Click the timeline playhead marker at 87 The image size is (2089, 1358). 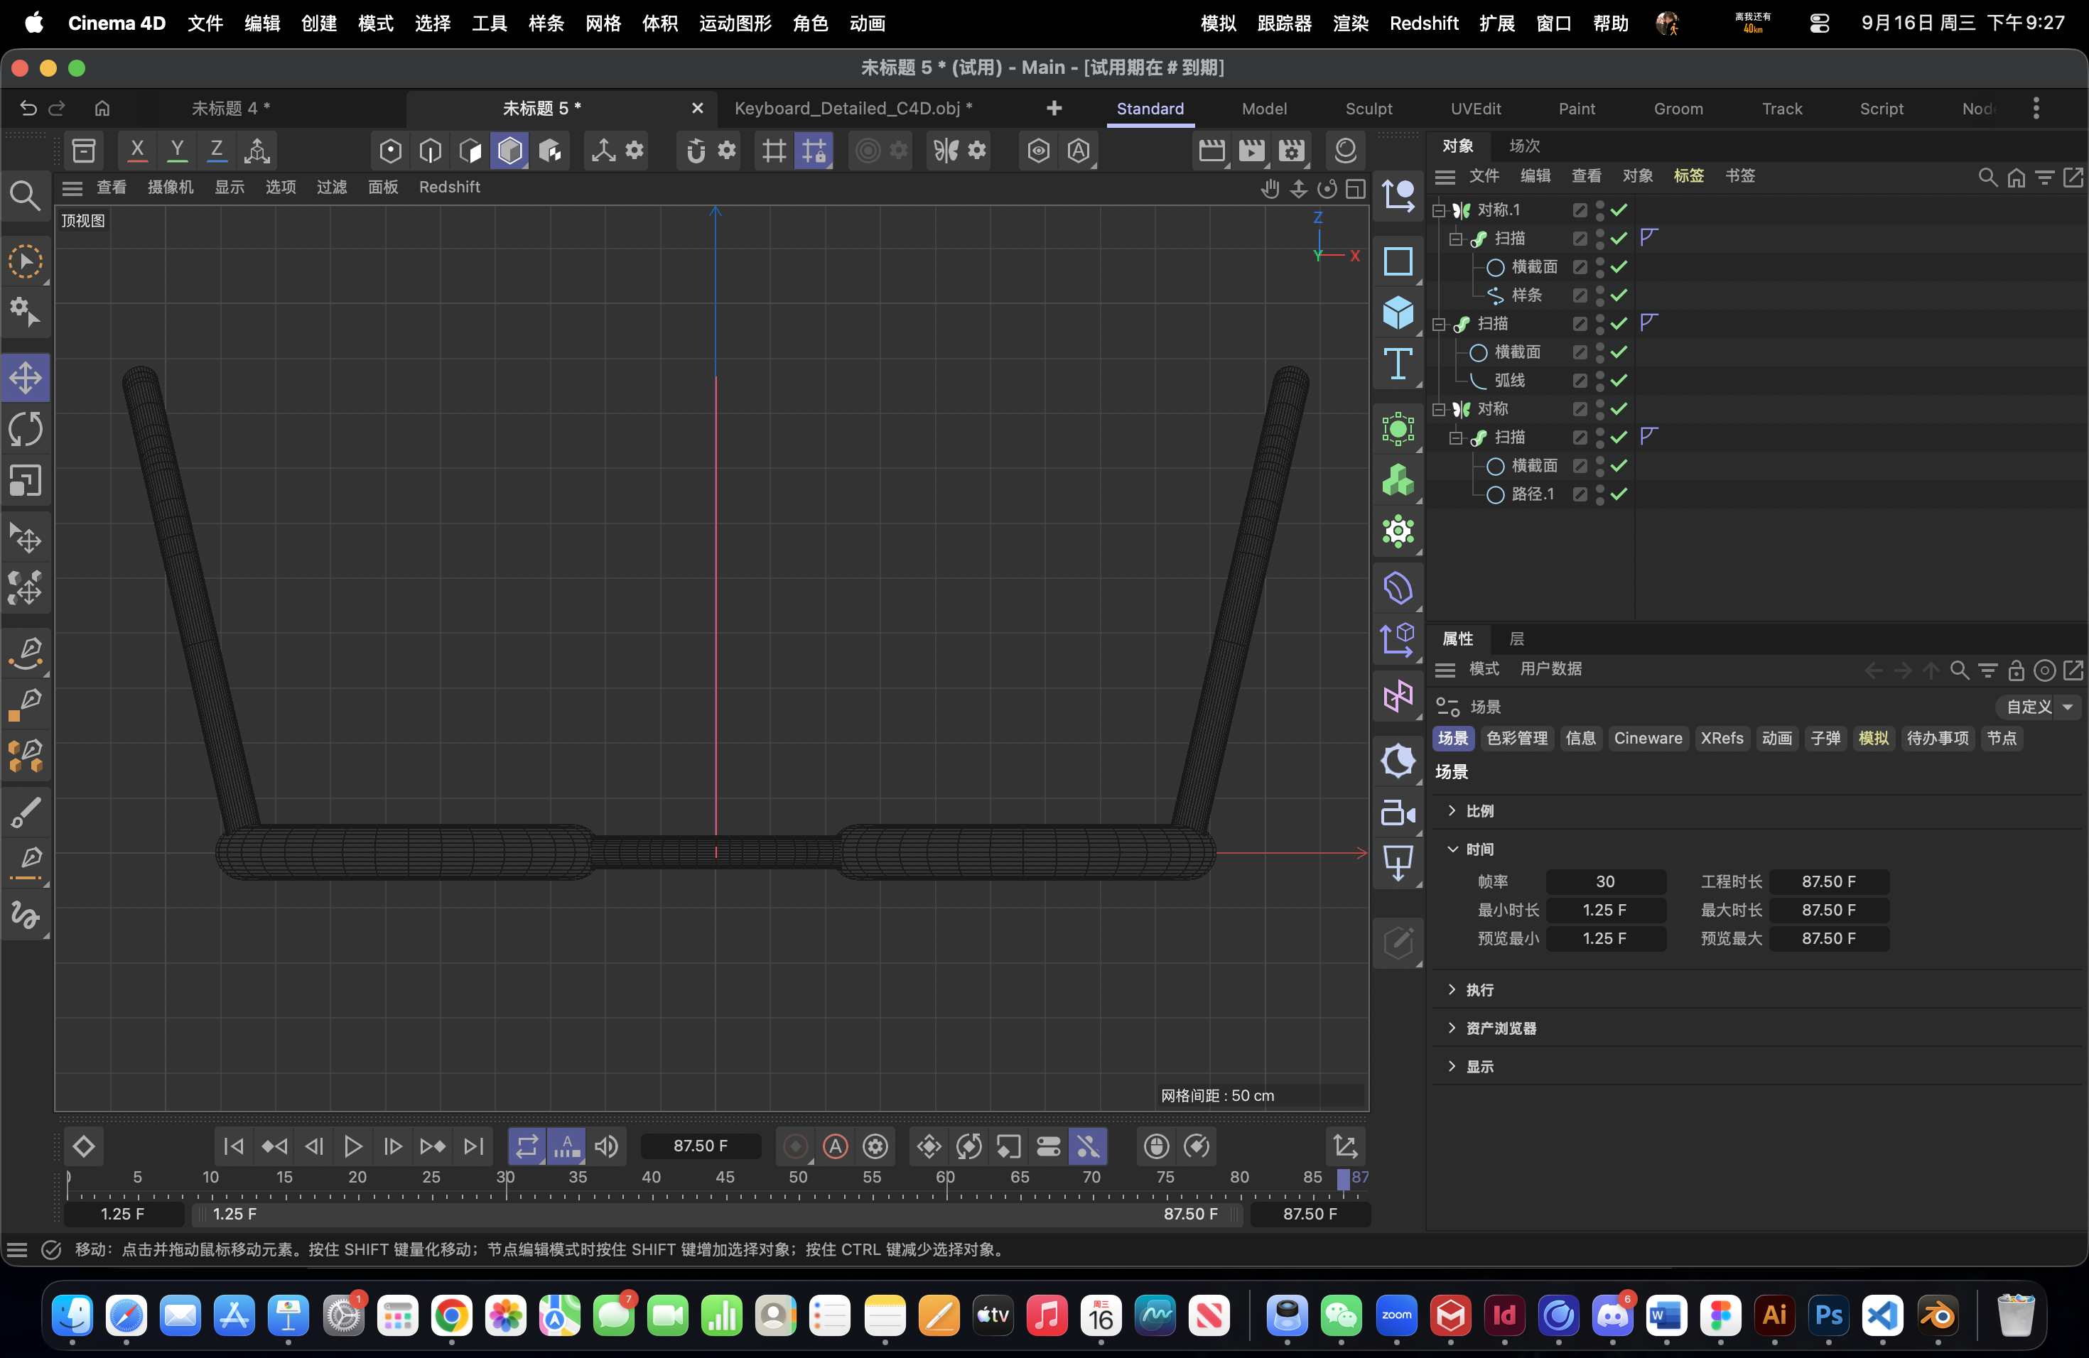pos(1343,1179)
